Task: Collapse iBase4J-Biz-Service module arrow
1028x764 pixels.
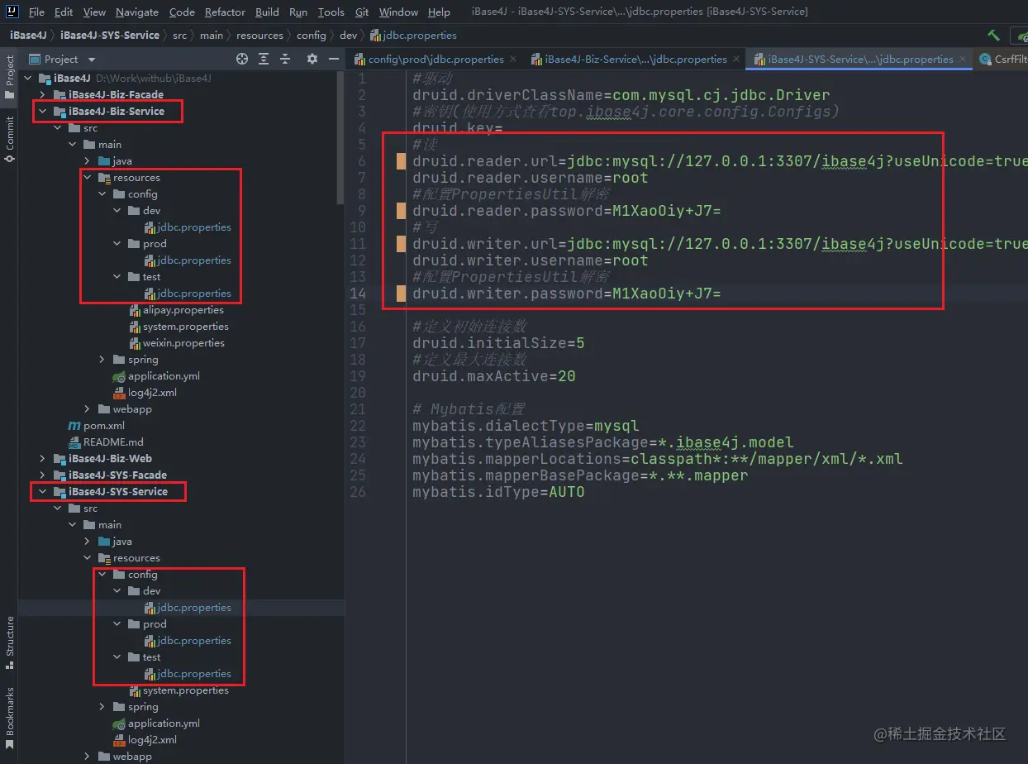Action: click(42, 112)
